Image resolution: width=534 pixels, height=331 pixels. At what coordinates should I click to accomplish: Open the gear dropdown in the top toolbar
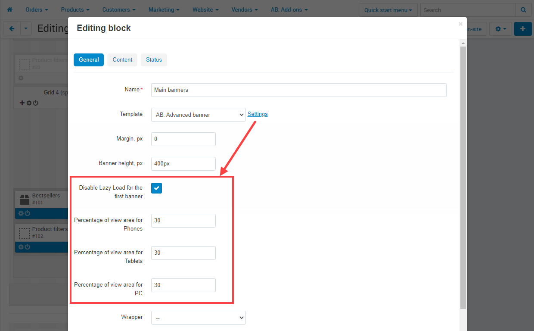click(500, 29)
